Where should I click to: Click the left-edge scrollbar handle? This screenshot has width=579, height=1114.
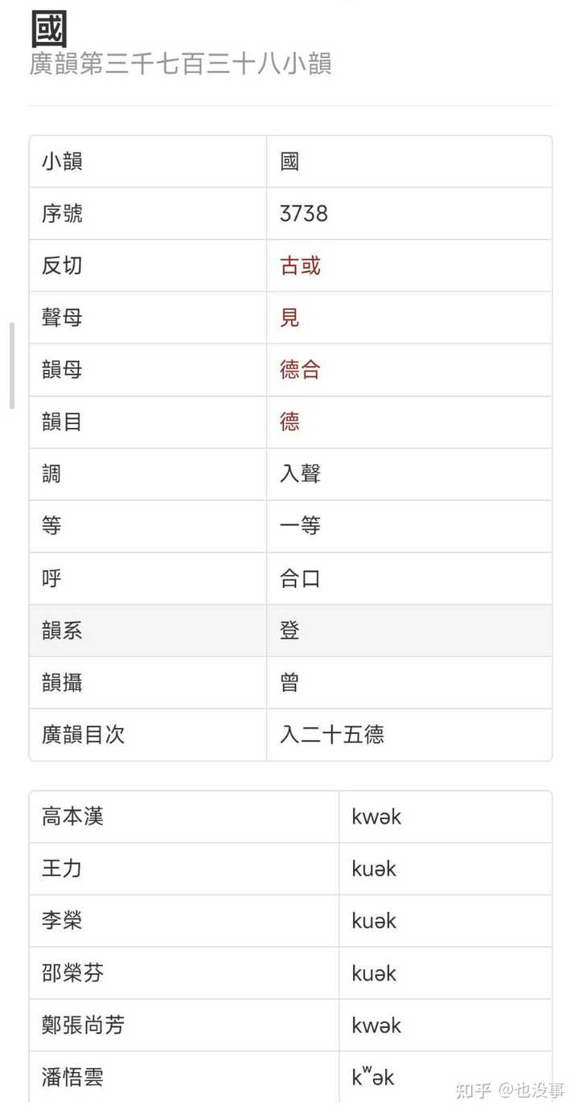(12, 366)
